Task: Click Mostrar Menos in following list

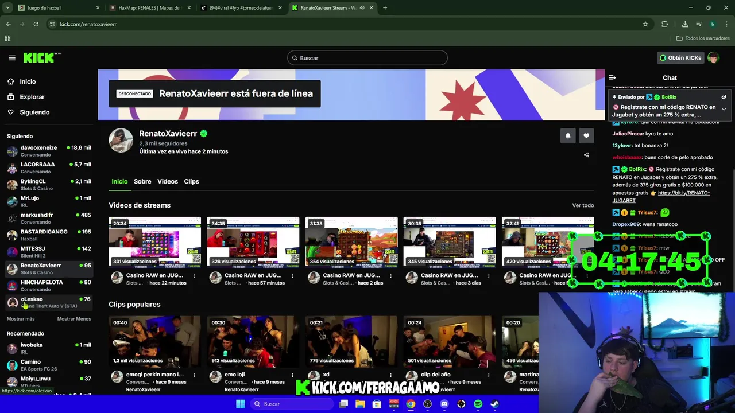Action: (x=74, y=319)
